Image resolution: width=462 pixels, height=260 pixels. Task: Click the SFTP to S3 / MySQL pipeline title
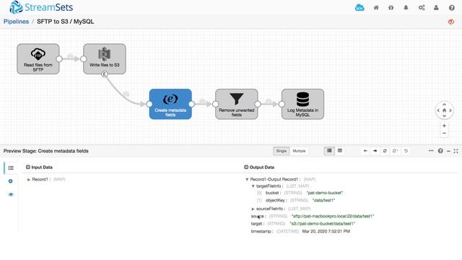(66, 22)
